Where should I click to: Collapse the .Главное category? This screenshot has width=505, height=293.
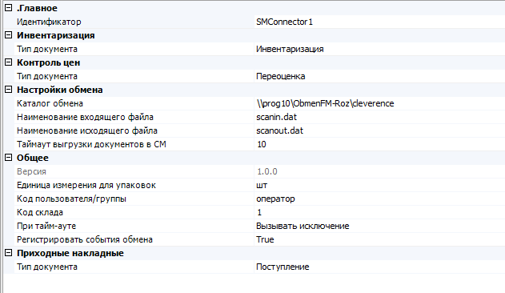8,8
